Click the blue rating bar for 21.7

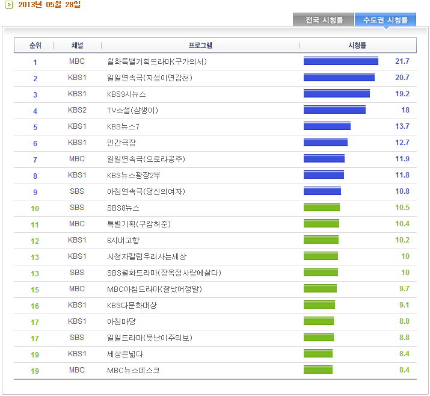pyautogui.click(x=341, y=61)
